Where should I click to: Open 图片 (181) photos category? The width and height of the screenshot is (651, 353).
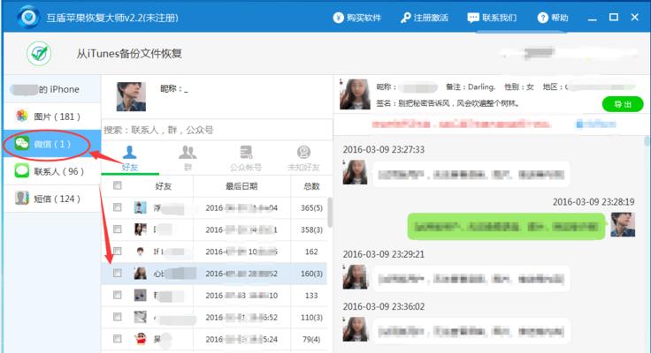52,116
